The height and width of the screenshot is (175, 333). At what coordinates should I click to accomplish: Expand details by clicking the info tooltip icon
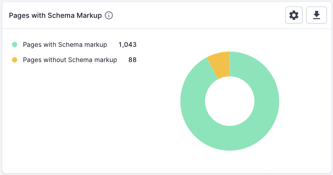point(108,16)
